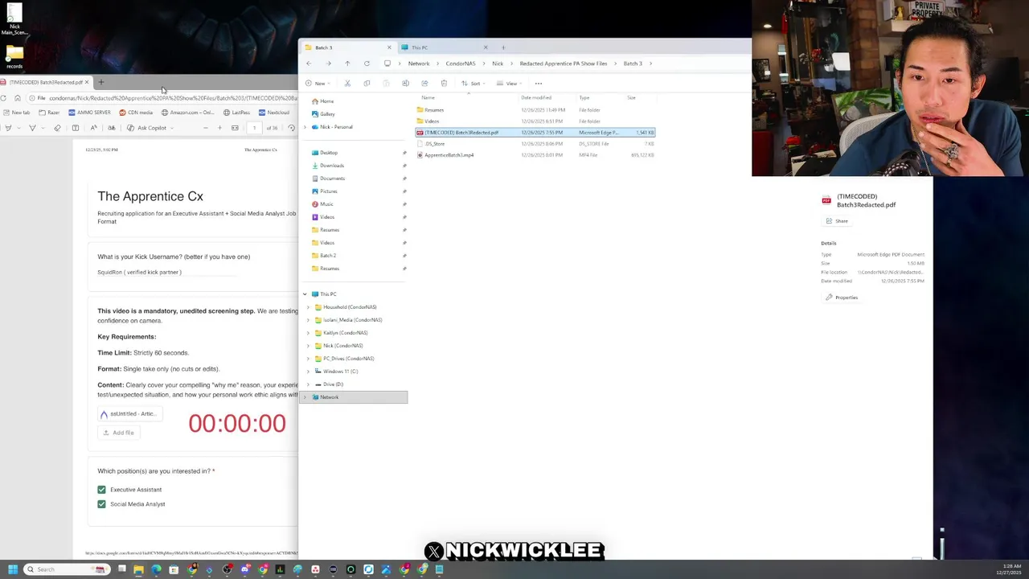Go back in File Explorer navigation
Image resolution: width=1029 pixels, height=579 pixels.
(x=309, y=64)
